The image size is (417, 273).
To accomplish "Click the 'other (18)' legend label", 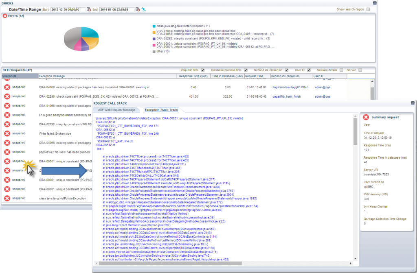I will click(163, 52).
